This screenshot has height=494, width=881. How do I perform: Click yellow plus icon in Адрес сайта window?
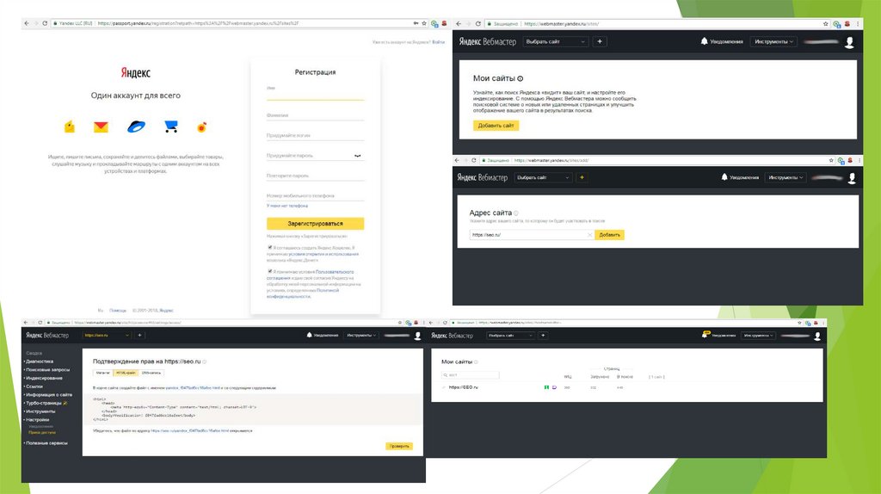(582, 177)
